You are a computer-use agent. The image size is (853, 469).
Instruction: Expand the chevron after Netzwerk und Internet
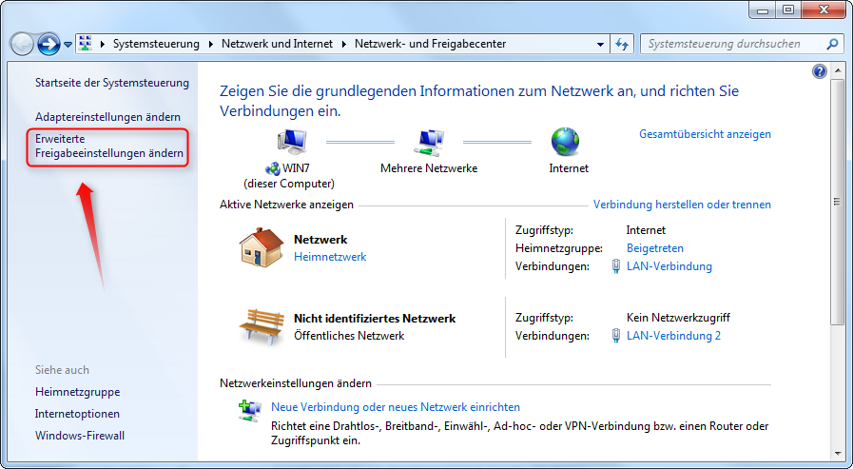click(x=344, y=44)
